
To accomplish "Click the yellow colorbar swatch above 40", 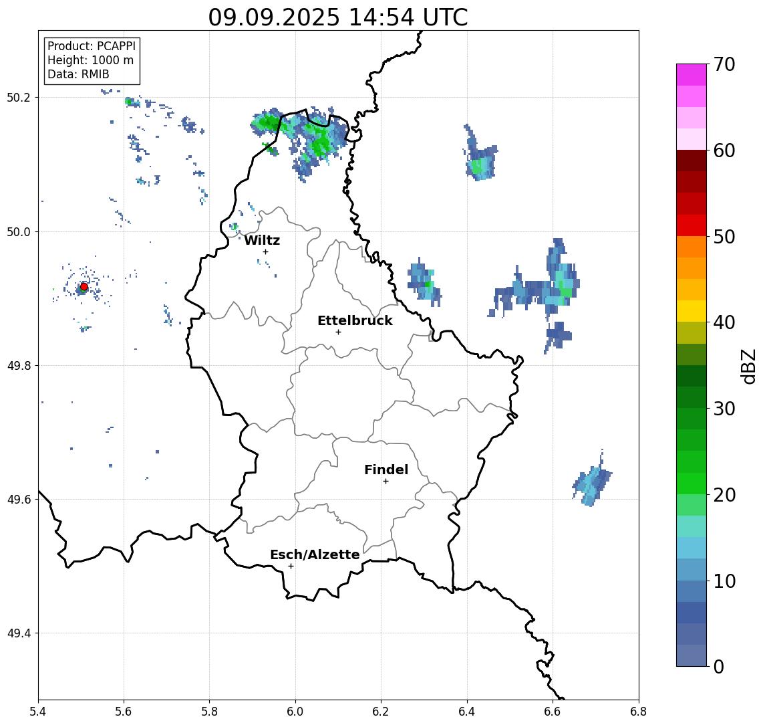I will tap(692, 311).
